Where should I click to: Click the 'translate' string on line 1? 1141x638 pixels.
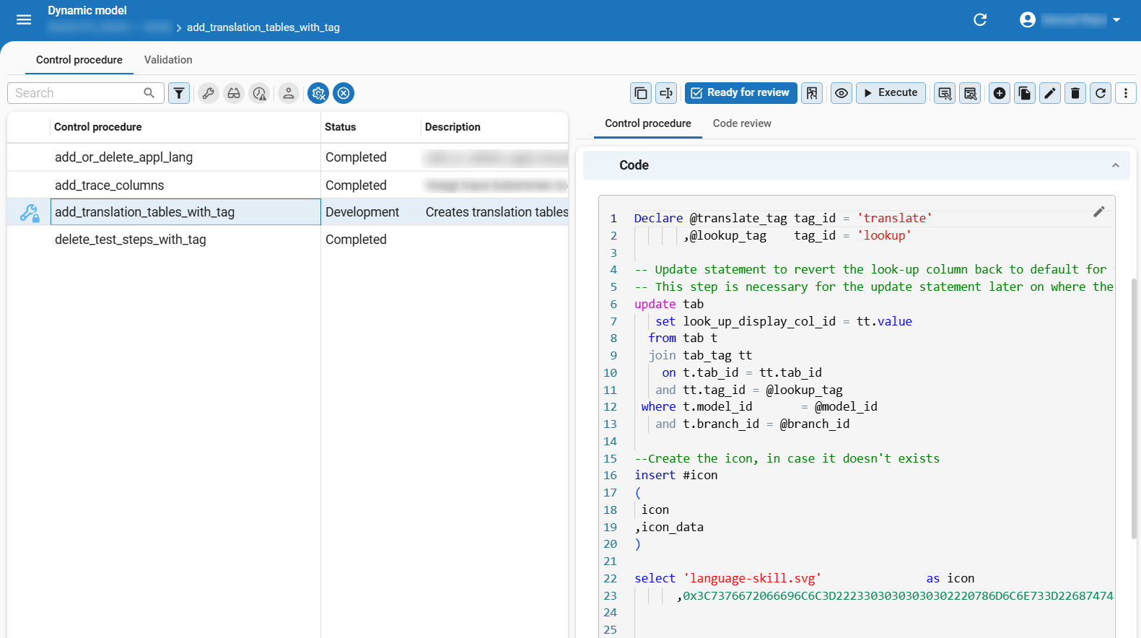coord(895,218)
